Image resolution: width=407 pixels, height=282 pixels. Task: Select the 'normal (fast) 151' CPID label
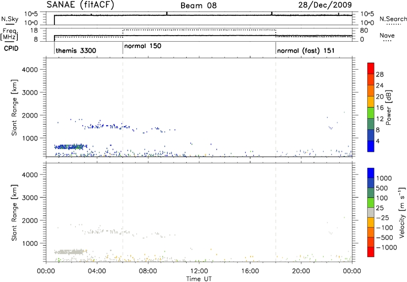click(306, 50)
